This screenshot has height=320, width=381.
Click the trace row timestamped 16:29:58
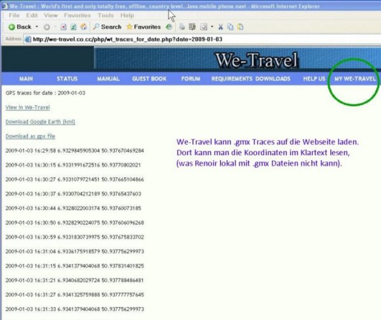coord(75,151)
